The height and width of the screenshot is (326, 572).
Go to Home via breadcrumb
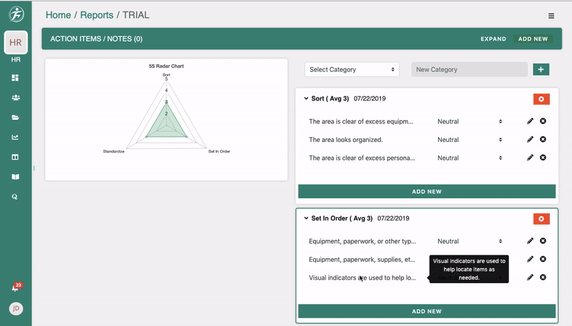[x=58, y=15]
